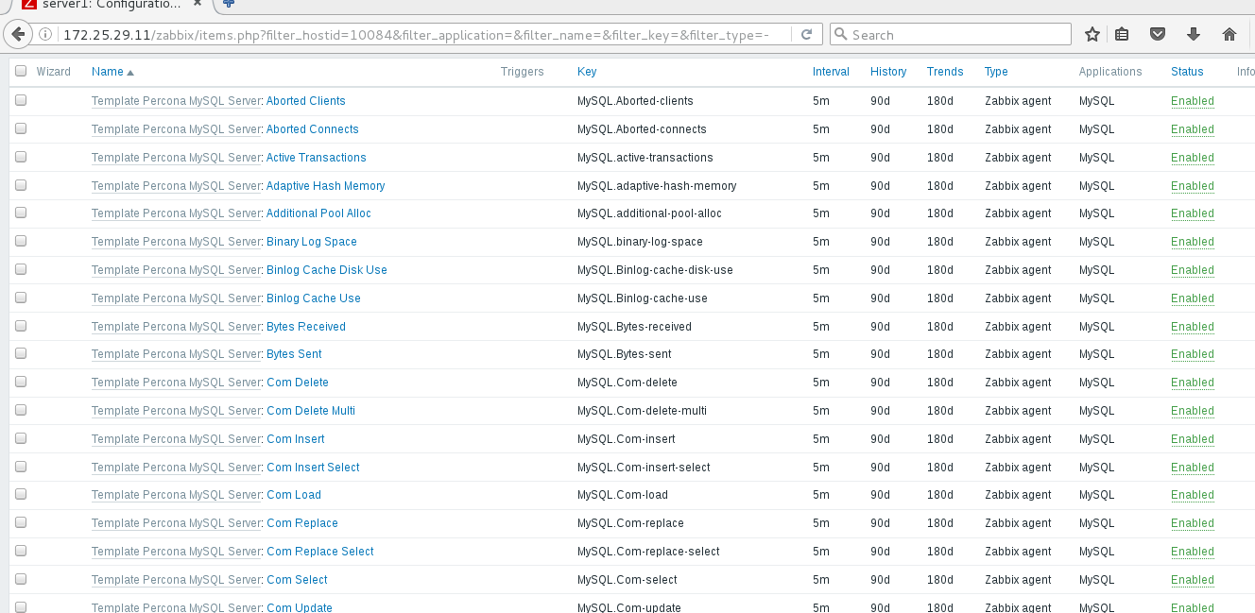
Task: Check the Active Transactions row checkbox
Action: [21, 157]
